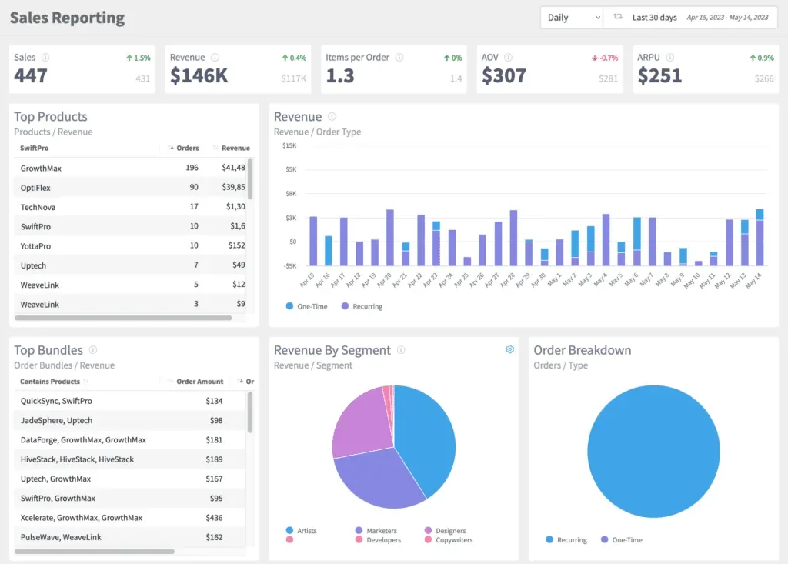The width and height of the screenshot is (788, 564).
Task: Select the Uptech product row
Action: pyautogui.click(x=129, y=265)
